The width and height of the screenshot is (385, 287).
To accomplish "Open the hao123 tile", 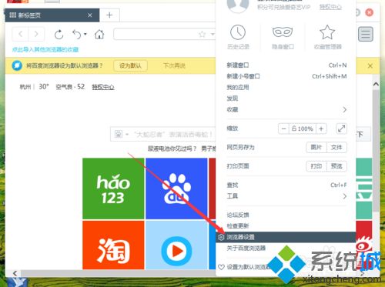I will click(113, 189).
